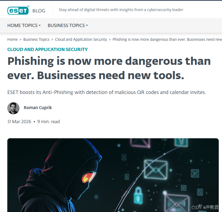This screenshot has width=222, height=212.
Task: Open Roman Cuprik author profile link
Action: tap(38, 108)
